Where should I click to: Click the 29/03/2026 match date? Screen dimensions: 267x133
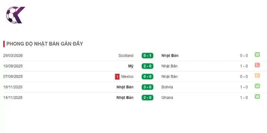pos(13,56)
